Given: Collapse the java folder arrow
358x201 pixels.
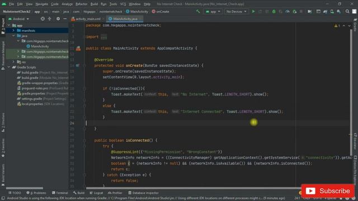Looking at the screenshot, I should pos(13,36).
